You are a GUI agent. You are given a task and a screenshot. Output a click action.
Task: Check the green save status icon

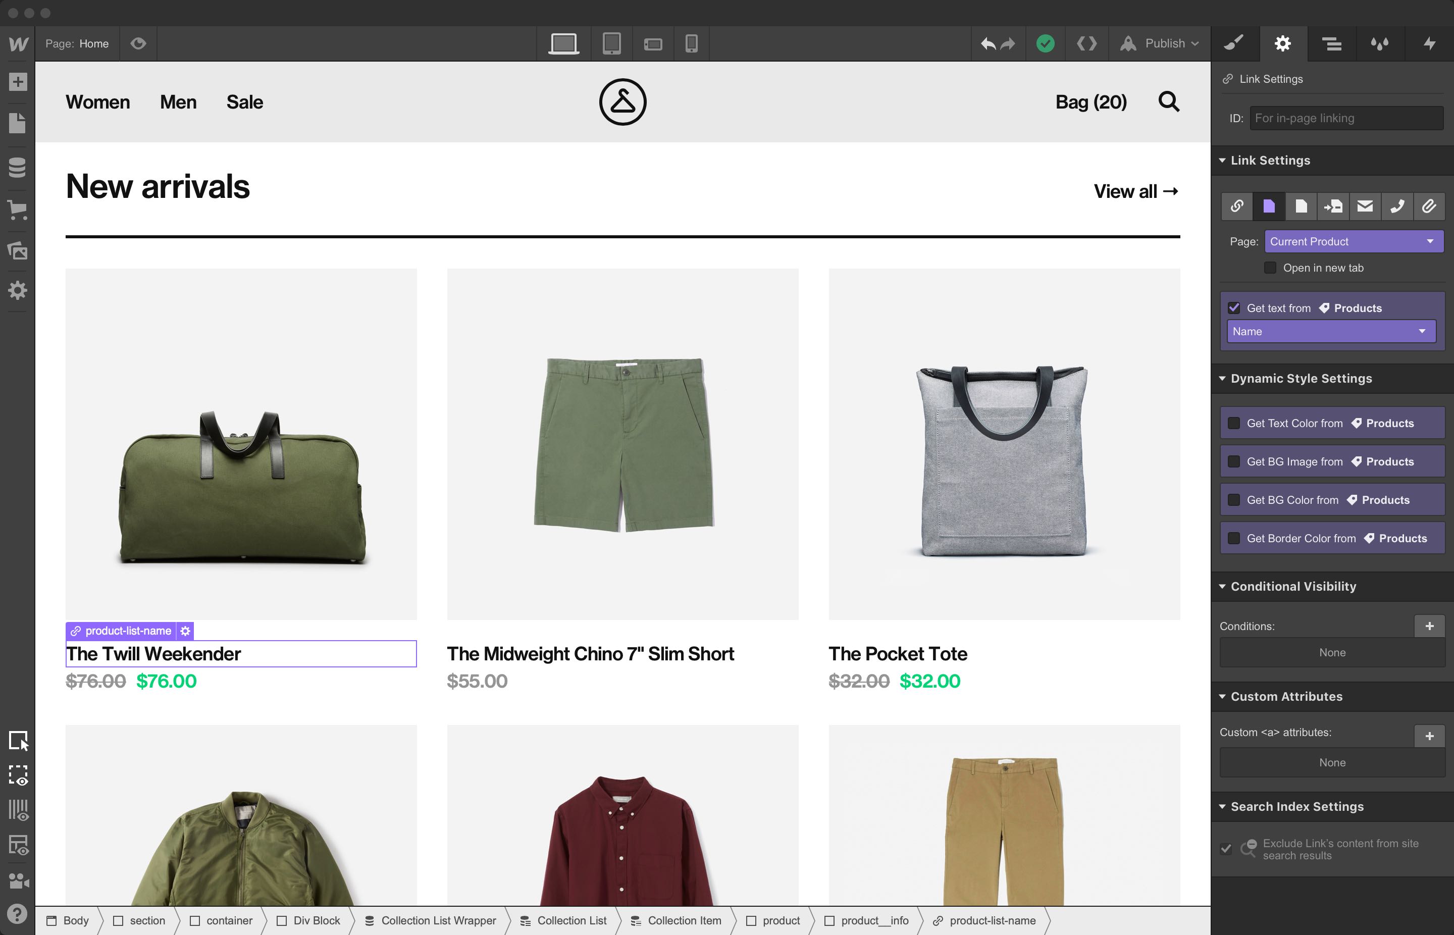point(1046,44)
